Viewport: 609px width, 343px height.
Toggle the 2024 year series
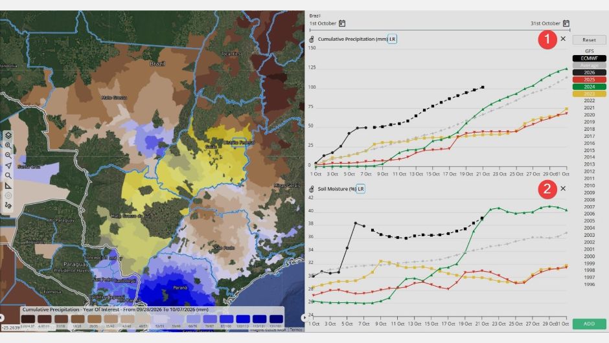coord(589,87)
